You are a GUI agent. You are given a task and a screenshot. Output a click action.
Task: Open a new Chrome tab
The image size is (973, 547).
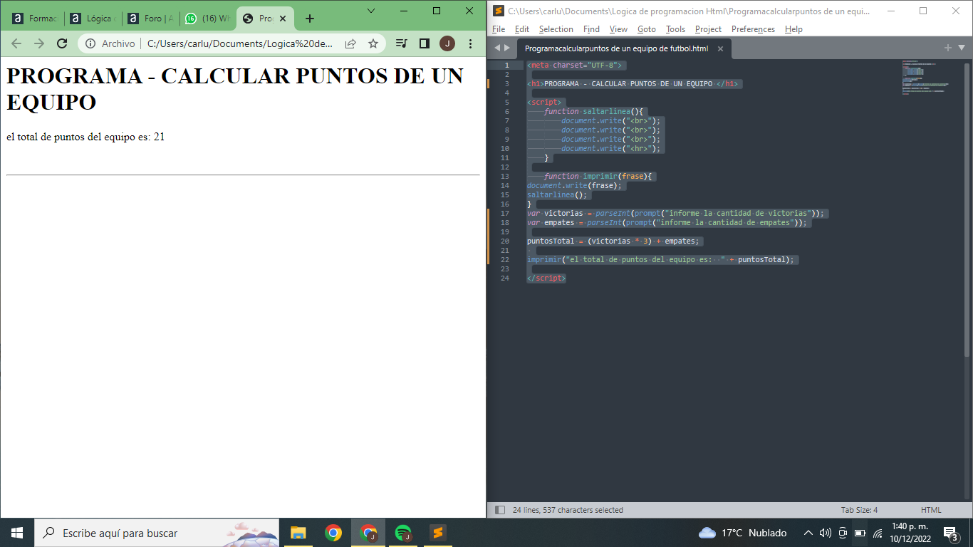pos(309,19)
